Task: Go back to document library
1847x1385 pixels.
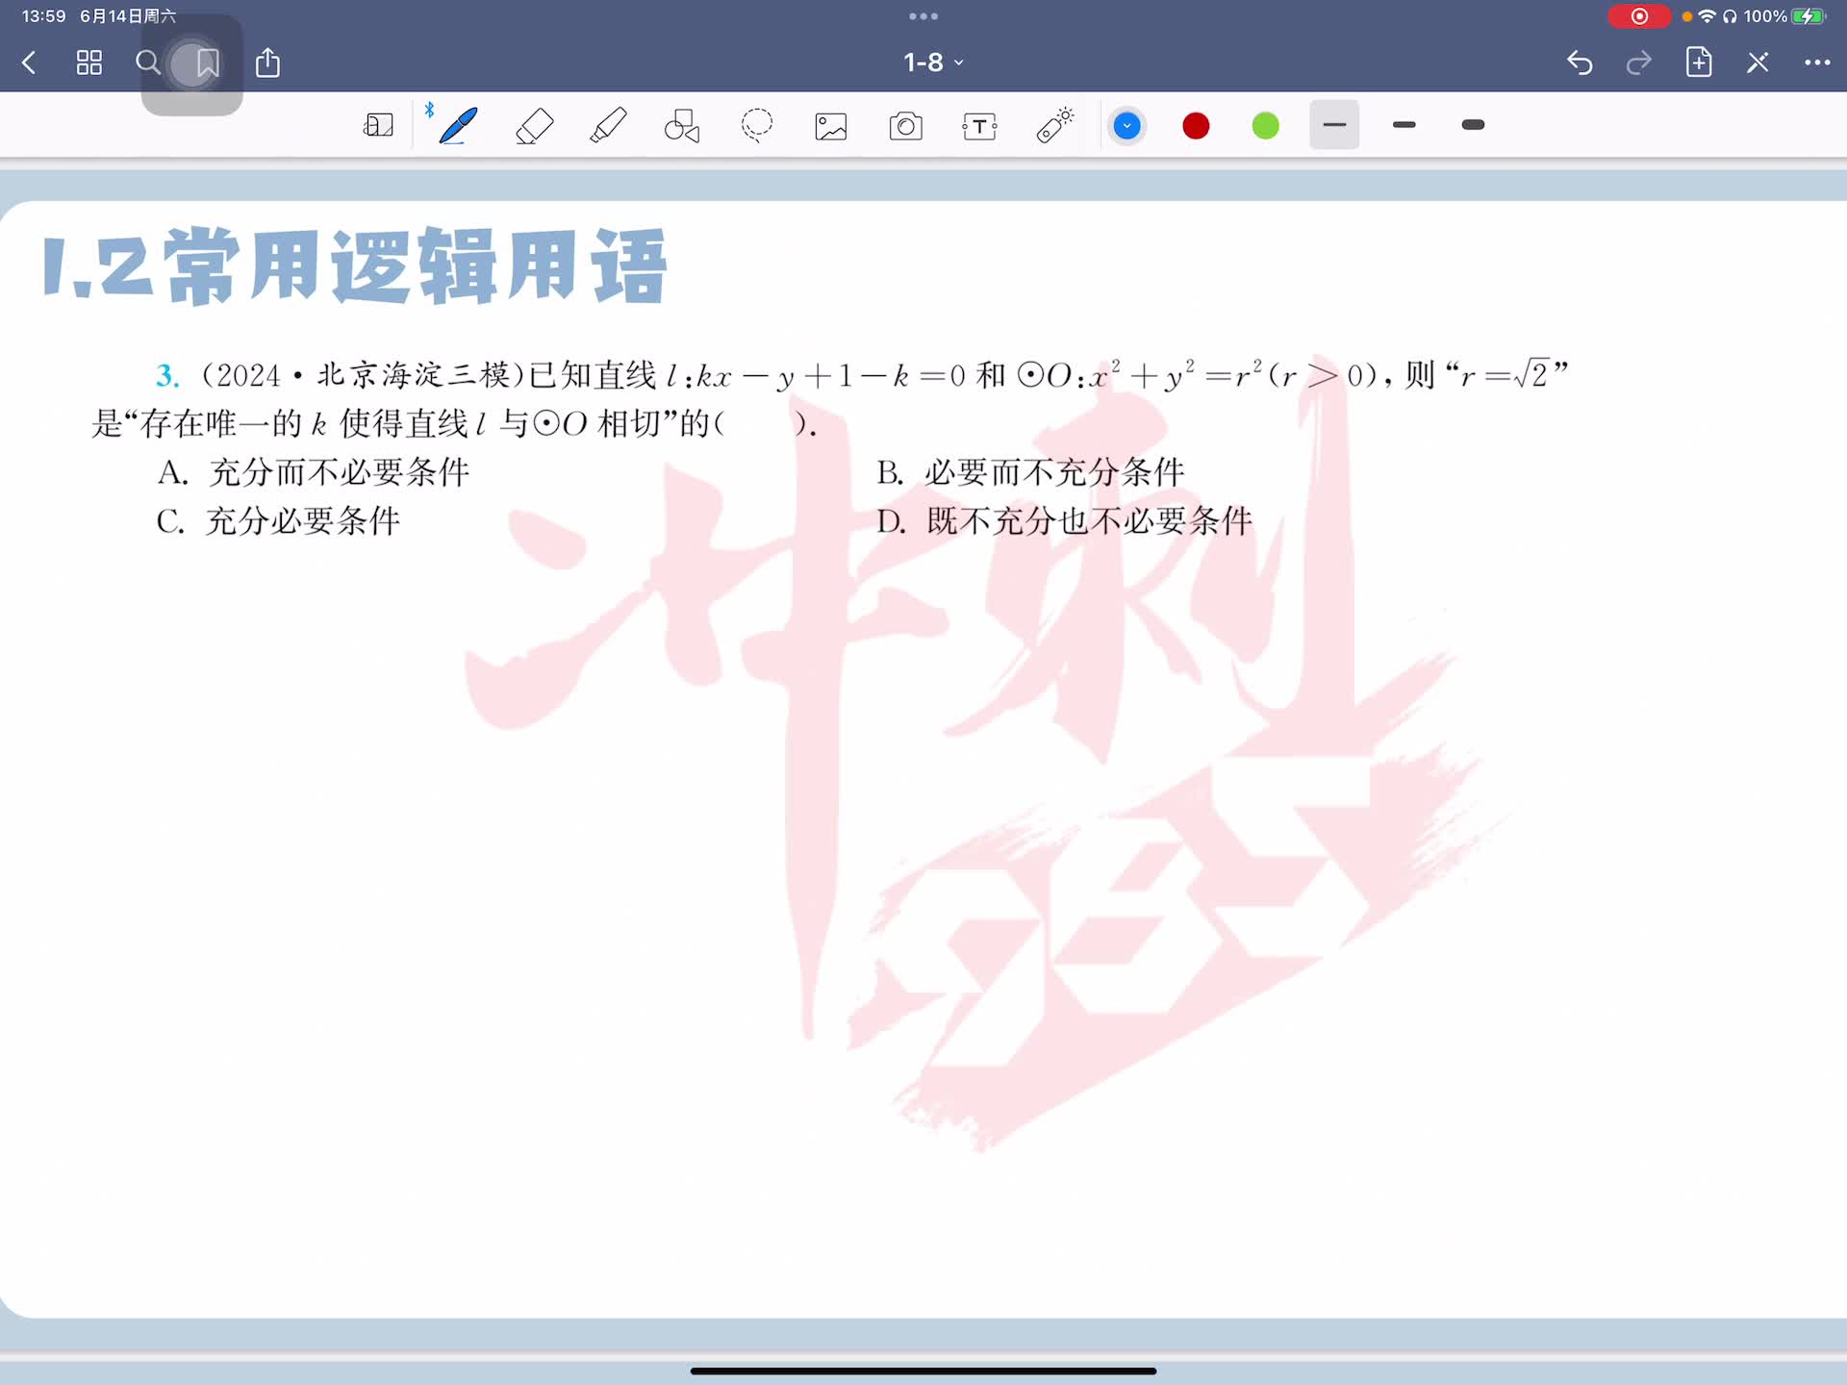Action: tap(29, 63)
